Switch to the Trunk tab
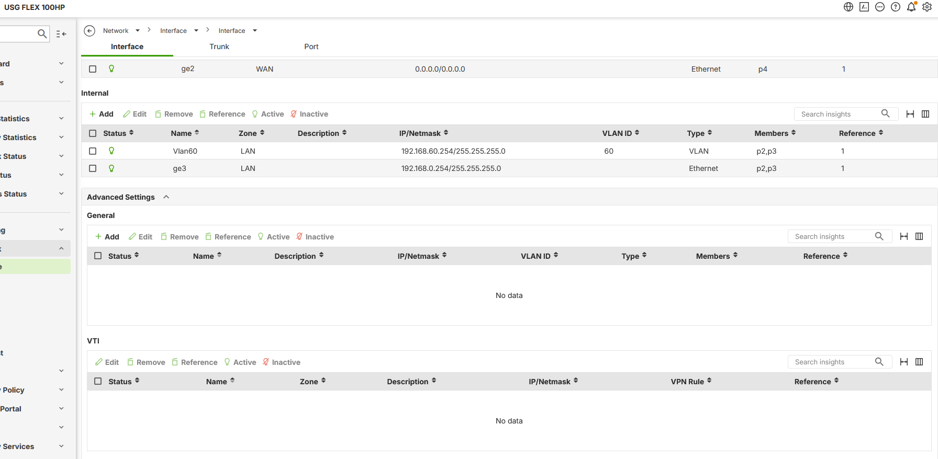 pyautogui.click(x=219, y=47)
